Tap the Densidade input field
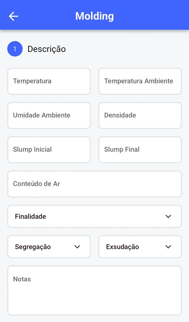The width and height of the screenshot is (189, 322). (140, 115)
